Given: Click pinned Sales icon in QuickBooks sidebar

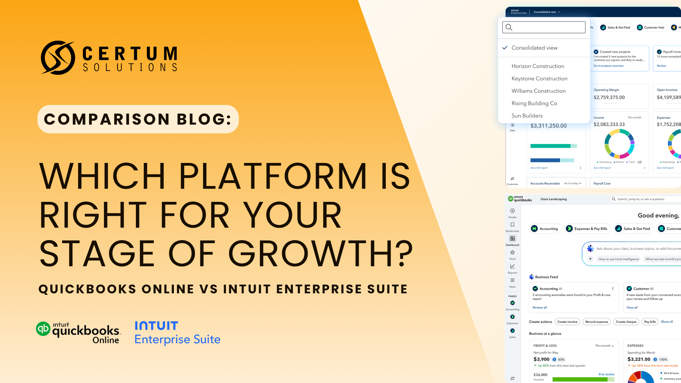Looking at the screenshot, I should click(x=512, y=331).
